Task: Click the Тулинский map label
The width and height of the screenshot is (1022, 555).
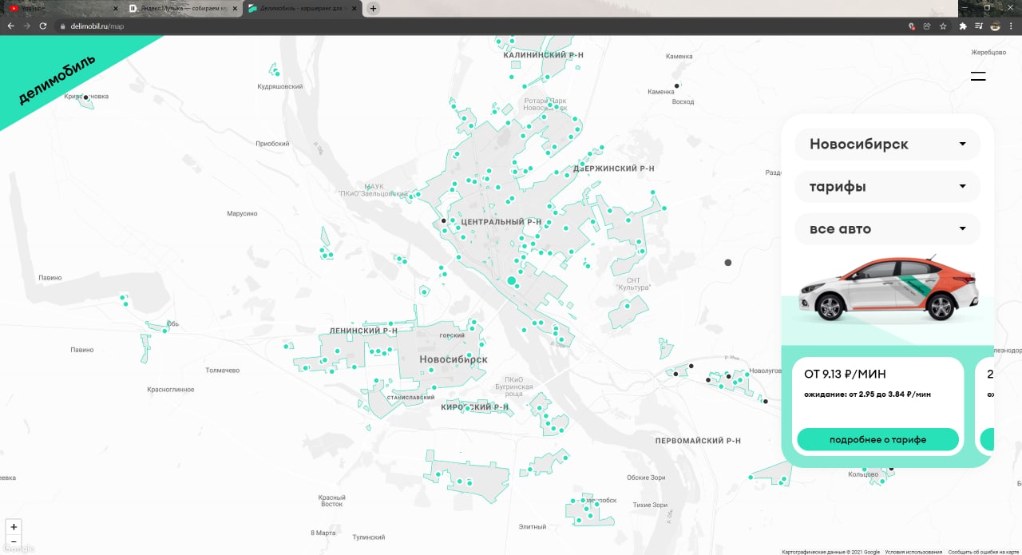Action: pyautogui.click(x=369, y=537)
